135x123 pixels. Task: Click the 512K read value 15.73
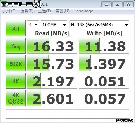coord(52,63)
